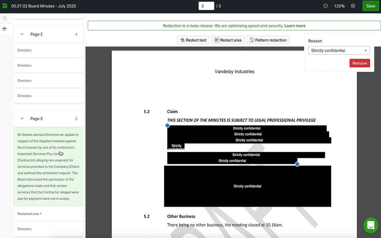Select the Redact area tool
The height and width of the screenshot is (238, 381).
(227, 40)
